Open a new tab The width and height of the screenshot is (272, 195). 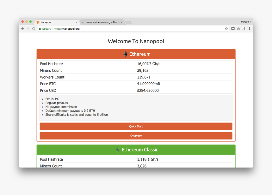click(x=128, y=22)
